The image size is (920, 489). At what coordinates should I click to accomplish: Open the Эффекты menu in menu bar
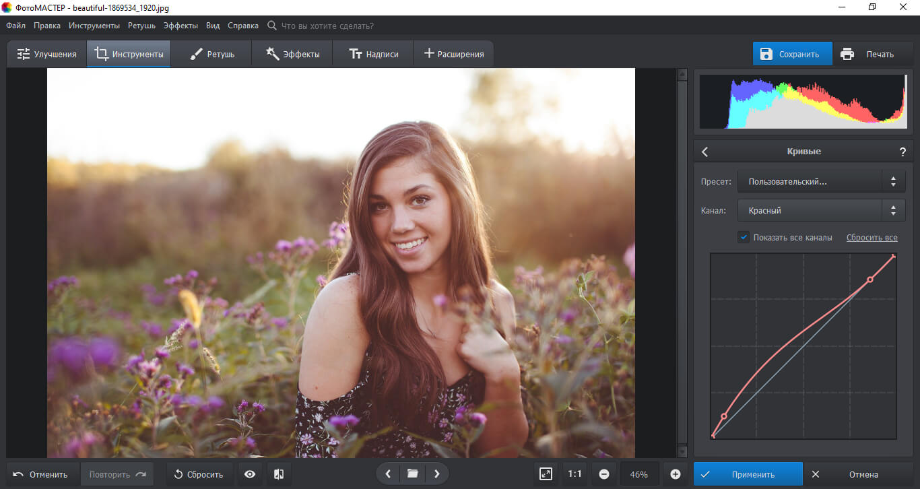tap(180, 26)
